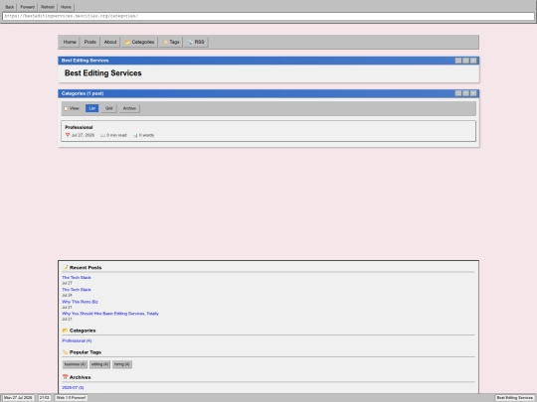Click the tag icon on Tags nav button
Screen dimensions: 537x402
(165, 42)
